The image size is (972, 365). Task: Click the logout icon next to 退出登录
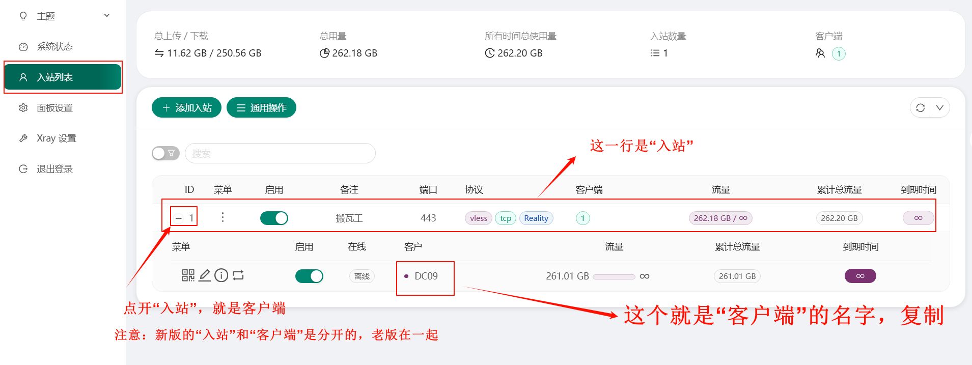pos(23,169)
